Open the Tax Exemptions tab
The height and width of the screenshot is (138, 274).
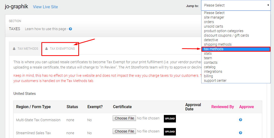coord(60,49)
